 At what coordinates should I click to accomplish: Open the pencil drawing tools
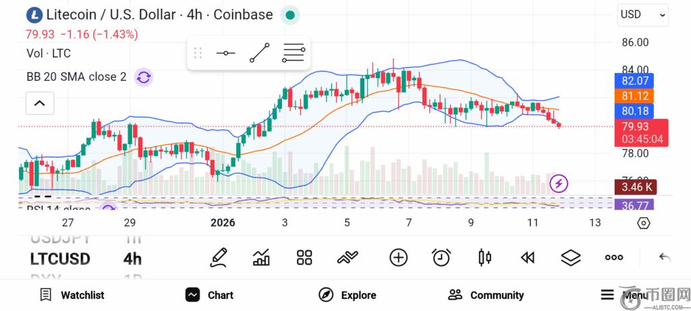click(218, 257)
